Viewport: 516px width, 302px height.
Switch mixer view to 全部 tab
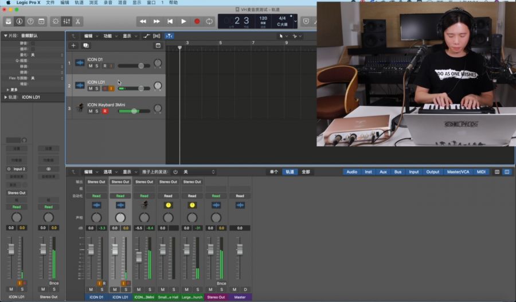pyautogui.click(x=306, y=172)
